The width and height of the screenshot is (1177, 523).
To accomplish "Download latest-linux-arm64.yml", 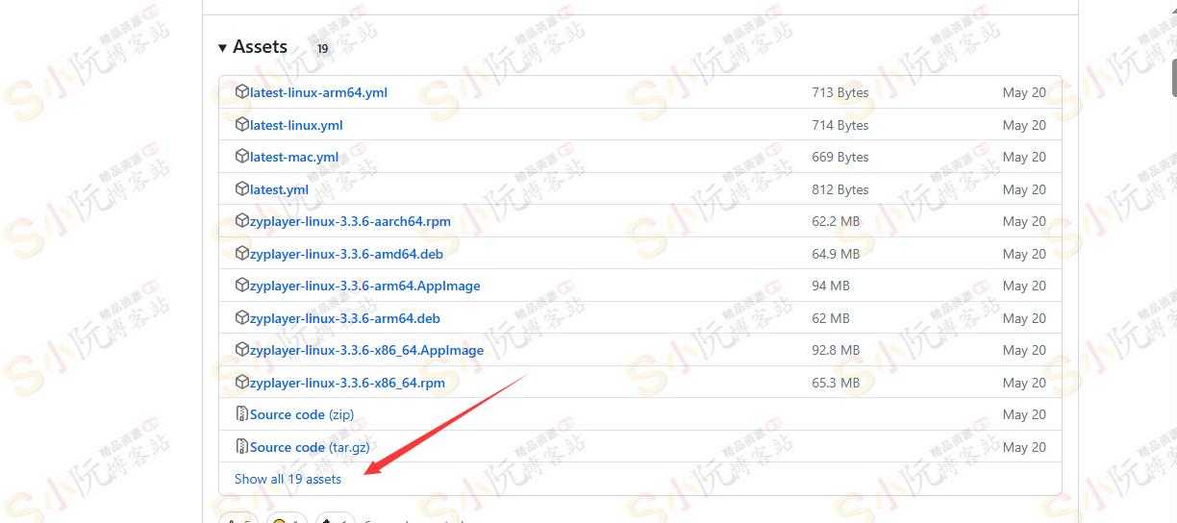I will coord(318,93).
